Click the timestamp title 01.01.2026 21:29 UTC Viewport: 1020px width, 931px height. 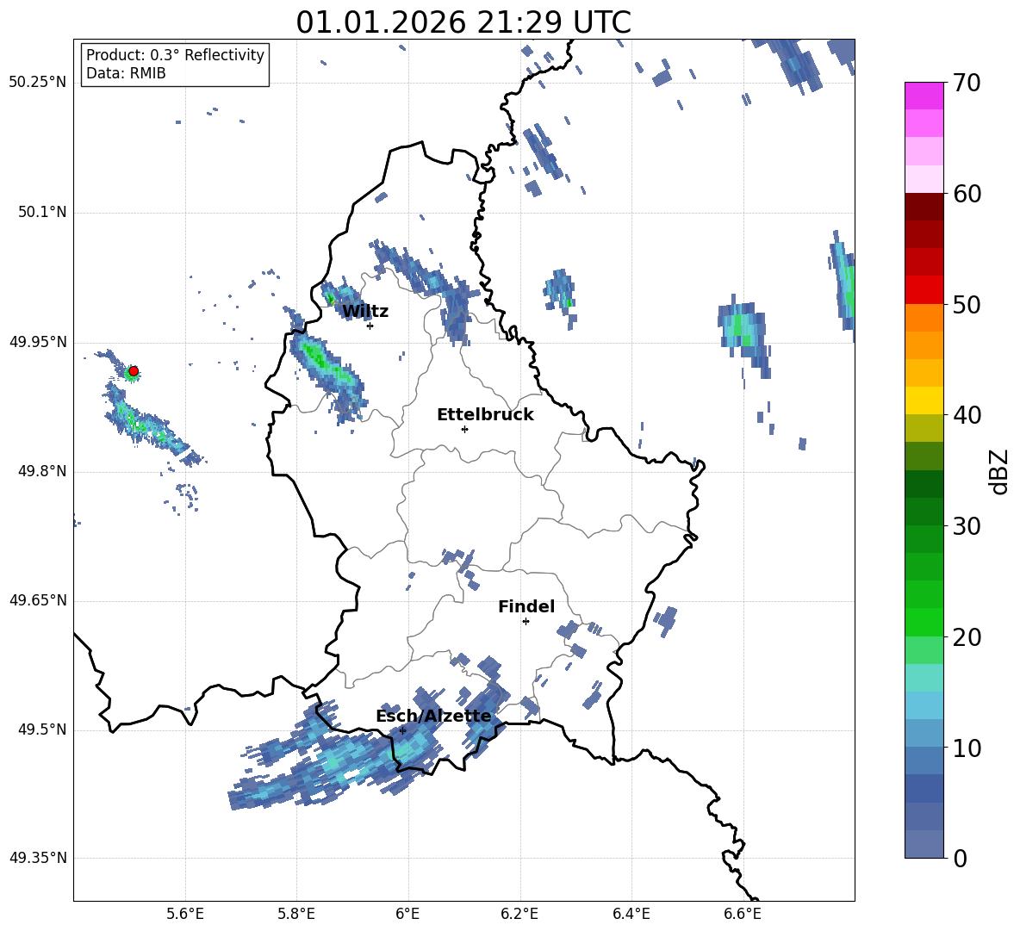[x=463, y=22]
